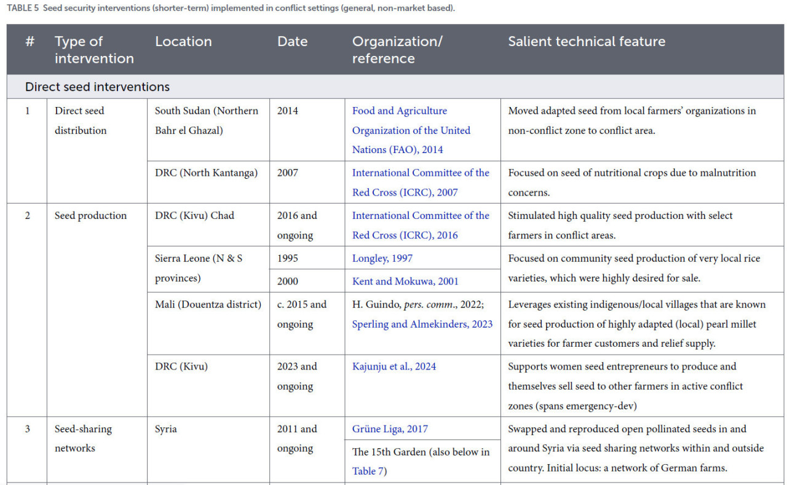Image resolution: width=787 pixels, height=485 pixels.
Task: Open Sperling and Almekinders, 2023 reference
Action: coord(422,324)
